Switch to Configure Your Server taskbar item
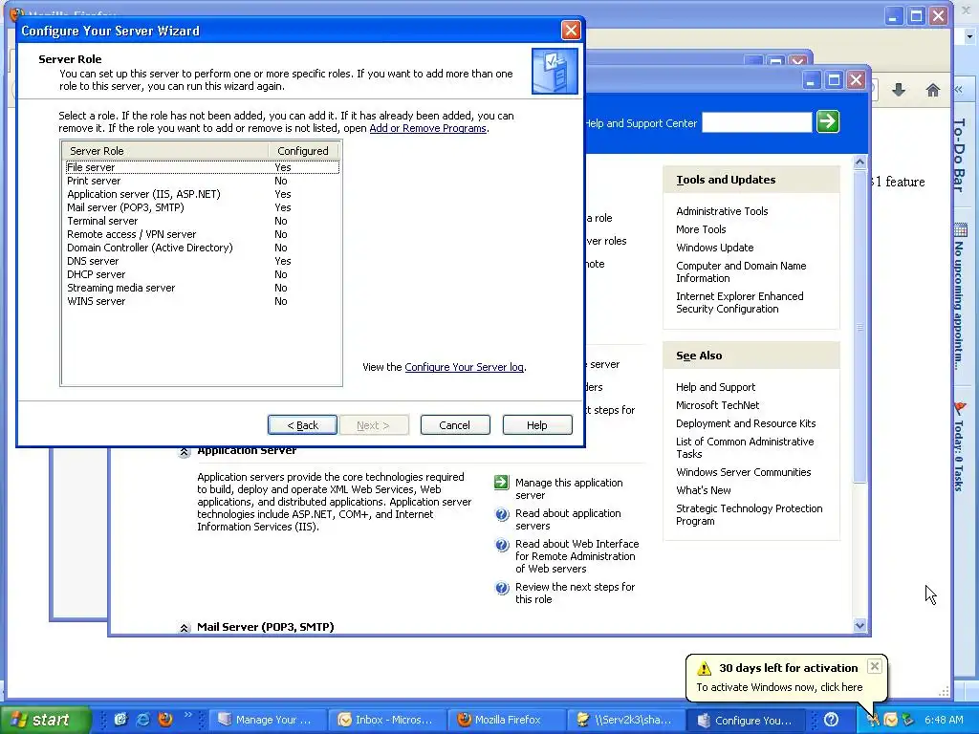Viewport: 979px width, 734px height. pos(745,720)
